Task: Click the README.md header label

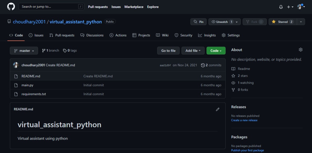Action: click(24, 109)
